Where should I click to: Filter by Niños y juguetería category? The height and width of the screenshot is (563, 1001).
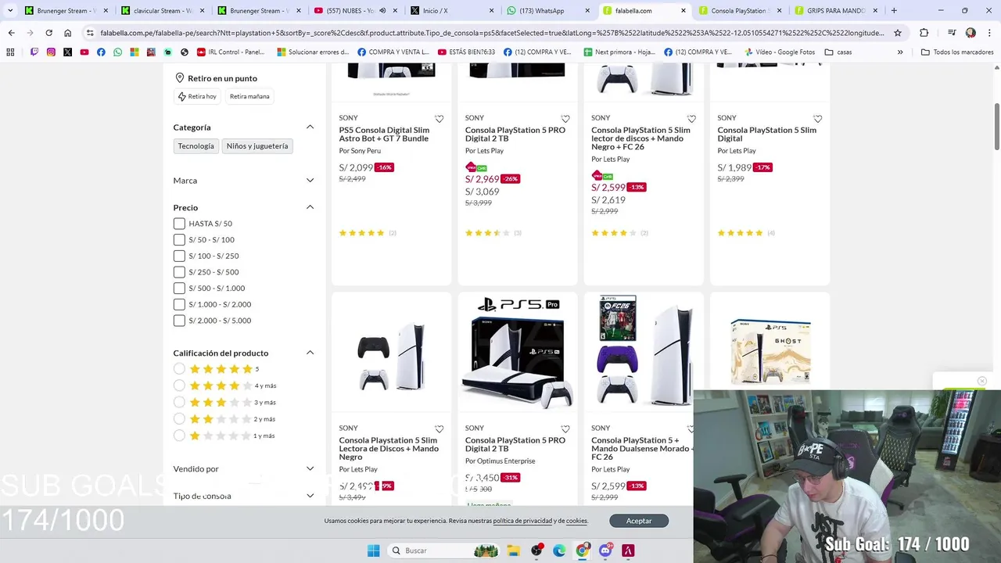coord(257,146)
